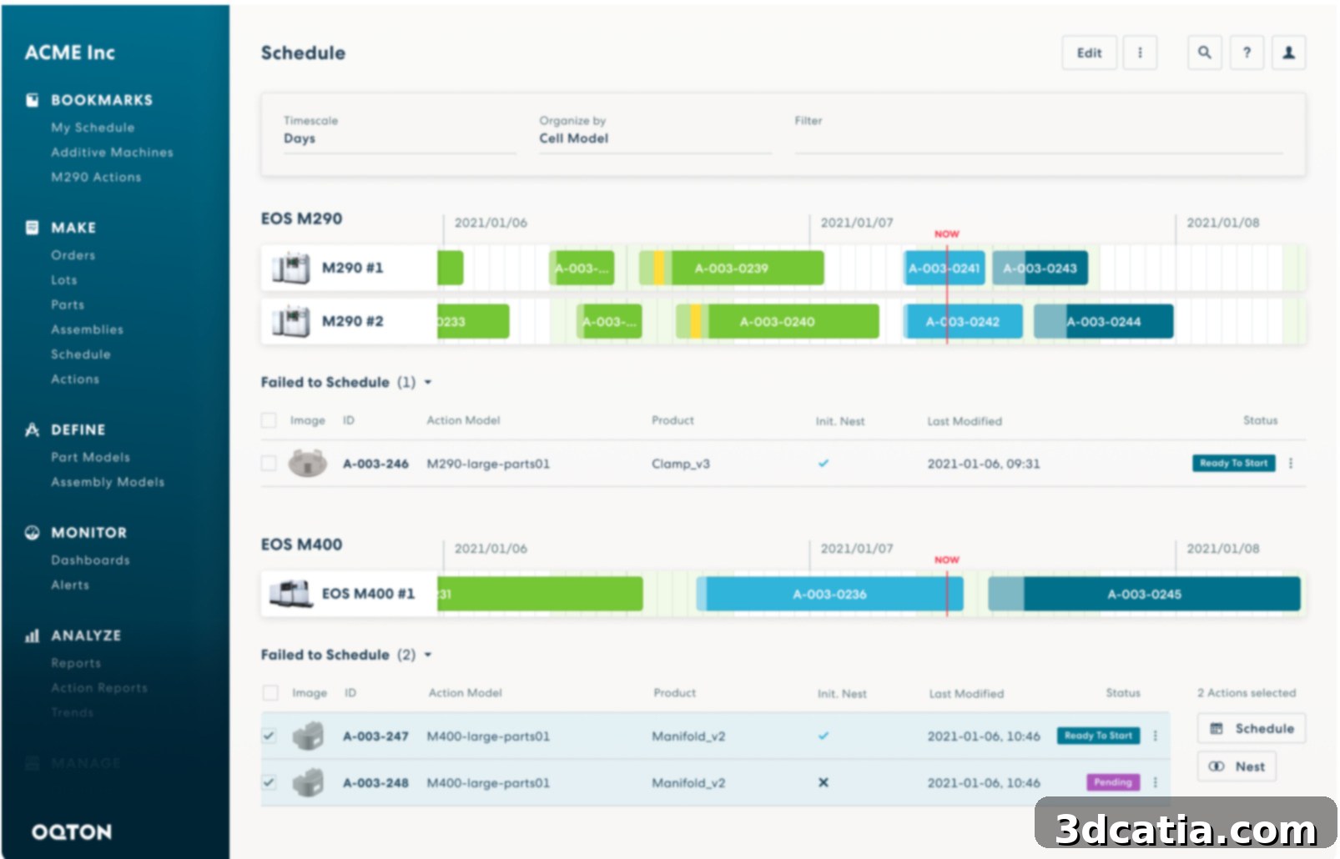Uncheck the box for row A-003-248
Viewport: 1340px width, 859px height.
point(269,782)
